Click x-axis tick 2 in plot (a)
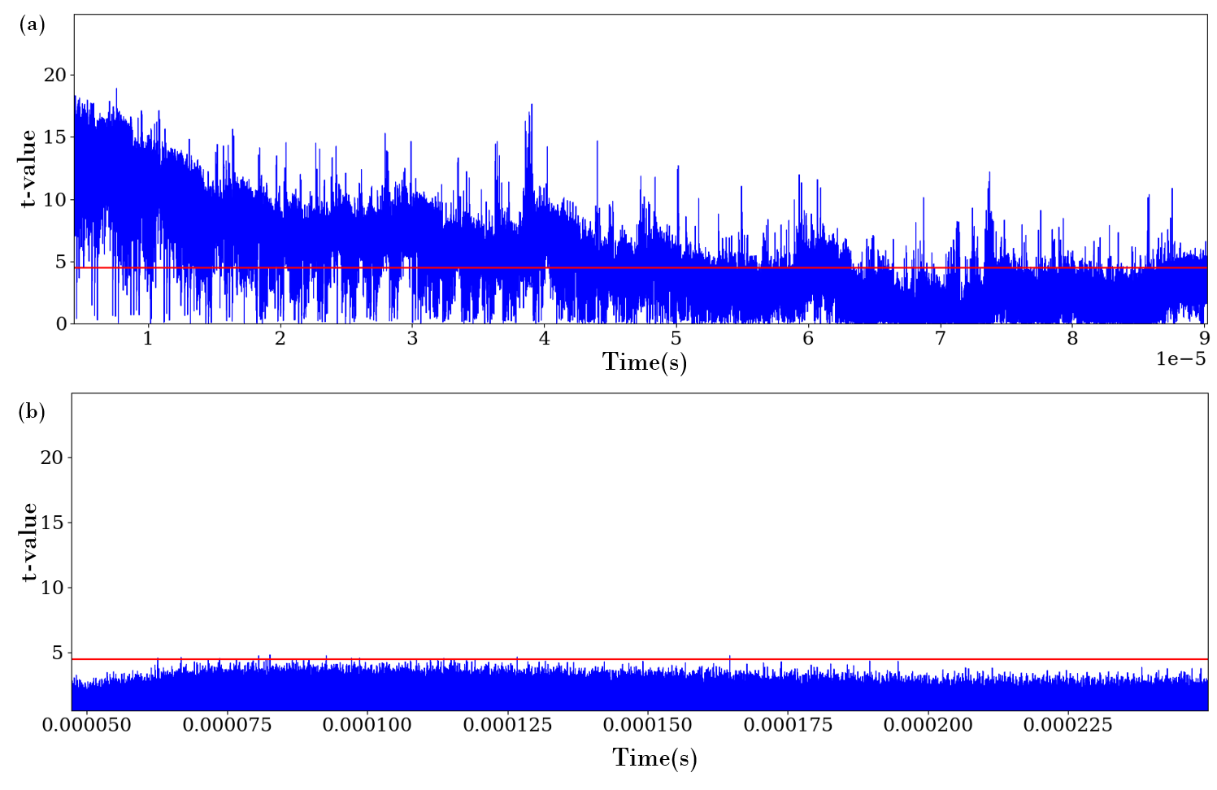Image resolution: width=1217 pixels, height=790 pixels. pyautogui.click(x=280, y=339)
